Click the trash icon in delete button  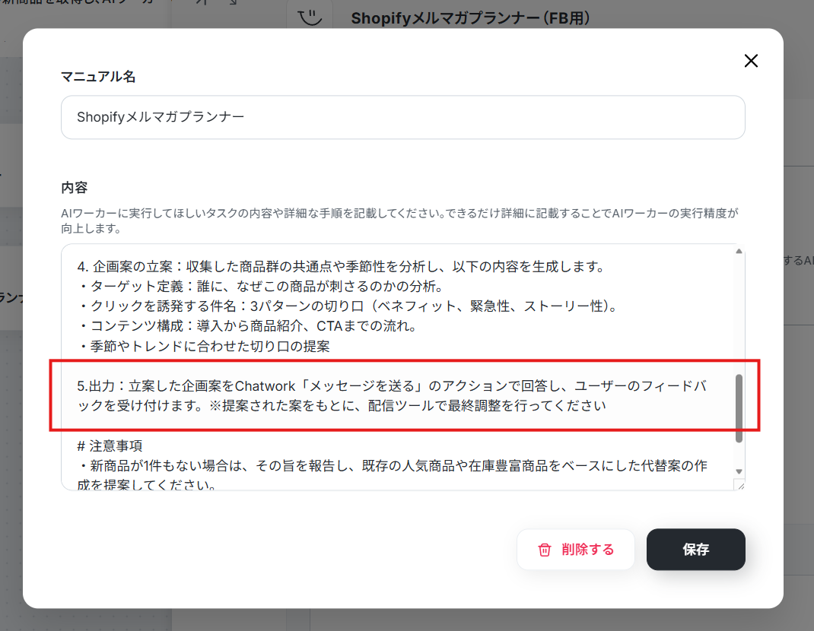pos(544,550)
